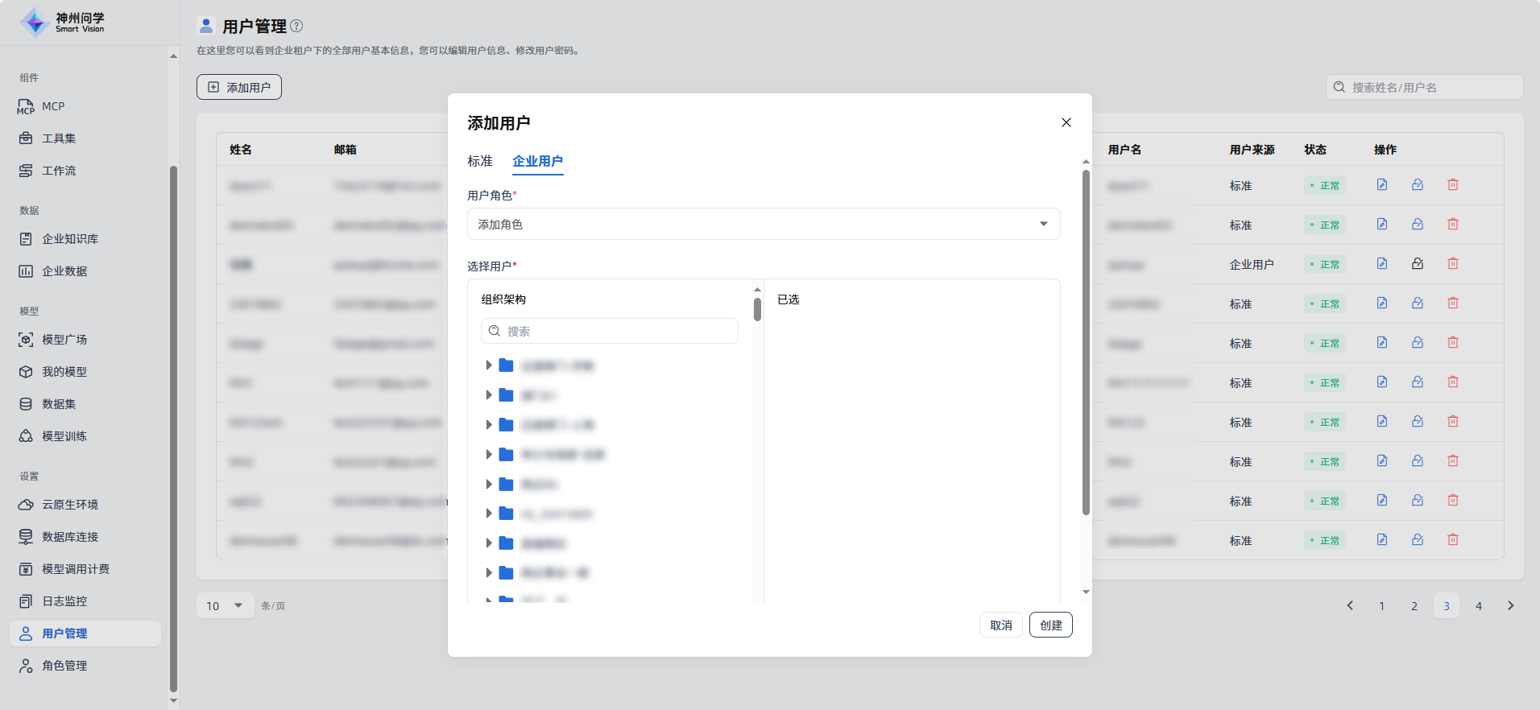This screenshot has width=1540, height=710.
Task: Click the help icon beside 用户管理 title
Action: pos(296,26)
